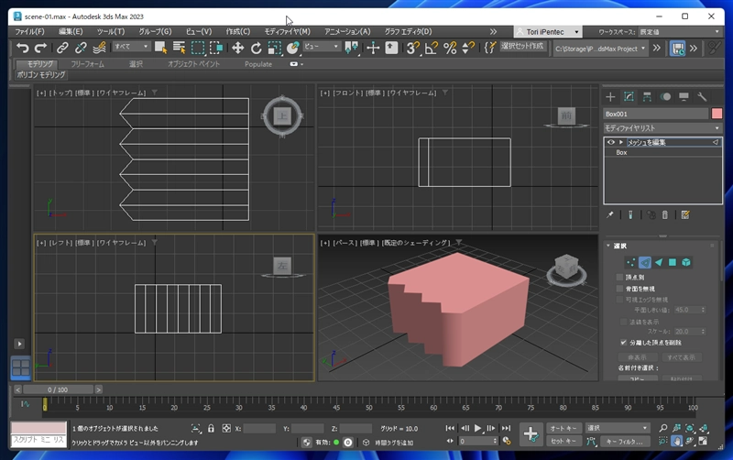Click the Redo arrow icon
The width and height of the screenshot is (733, 460).
tap(40, 48)
